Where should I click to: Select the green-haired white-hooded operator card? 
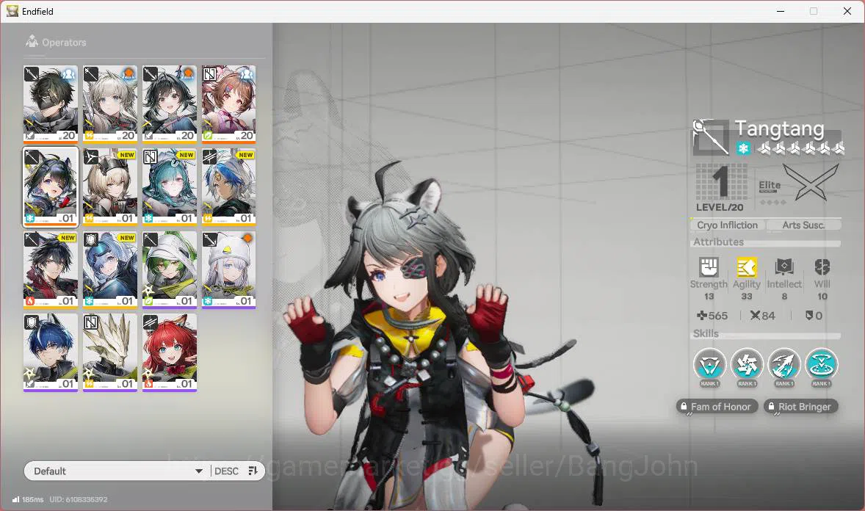170,270
